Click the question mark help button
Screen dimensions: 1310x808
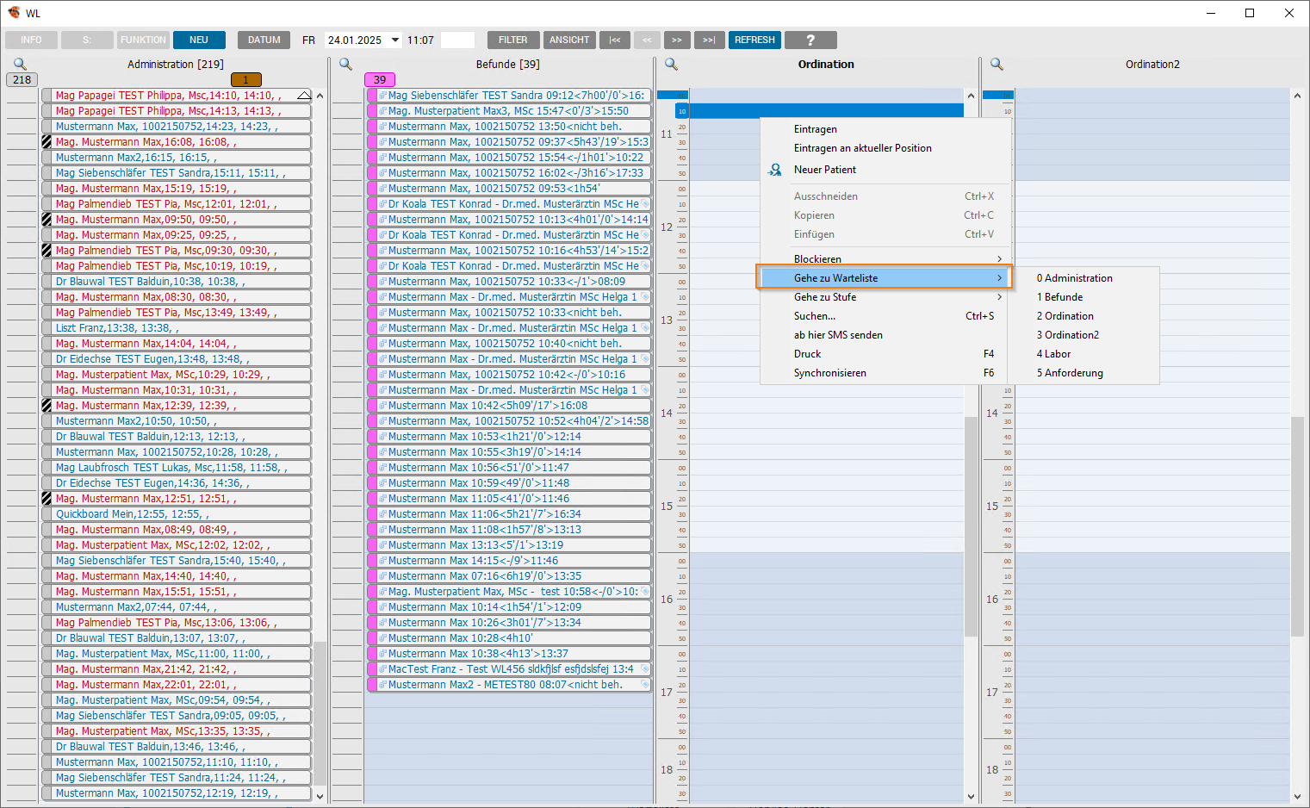810,40
